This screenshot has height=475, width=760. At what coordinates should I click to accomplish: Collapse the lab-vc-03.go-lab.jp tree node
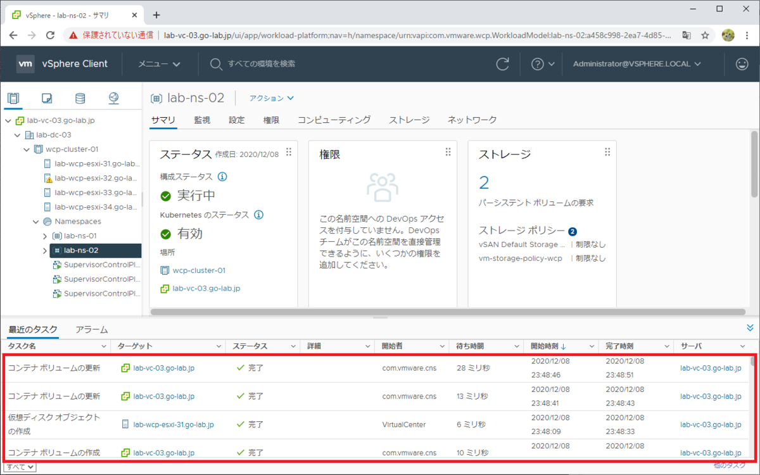click(x=8, y=120)
